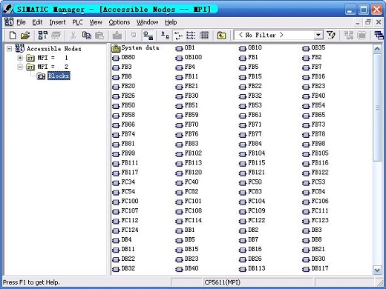Collapse the Accessible Nodes tree root

pos(9,48)
